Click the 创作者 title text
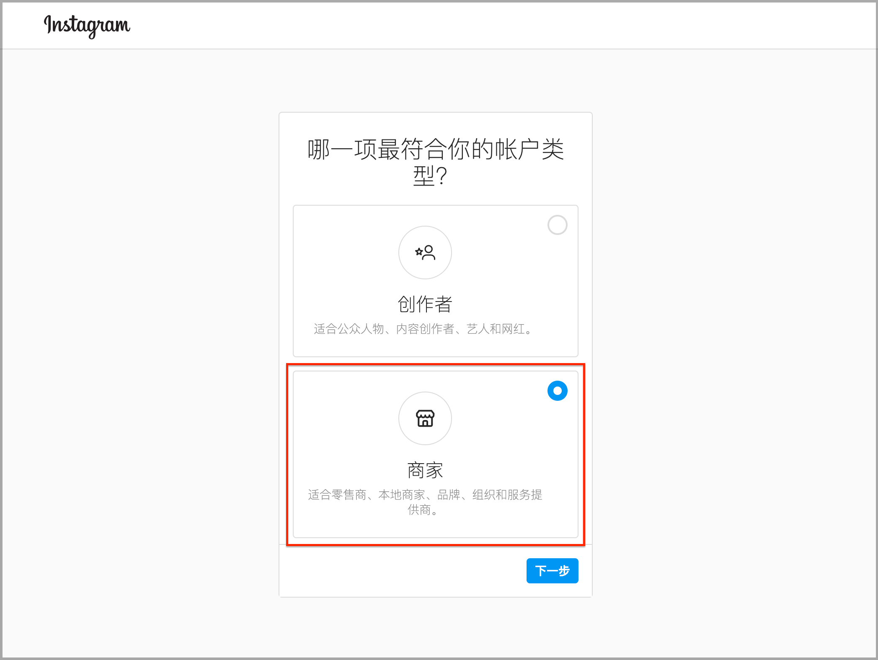This screenshot has height=660, width=878. pos(425,304)
